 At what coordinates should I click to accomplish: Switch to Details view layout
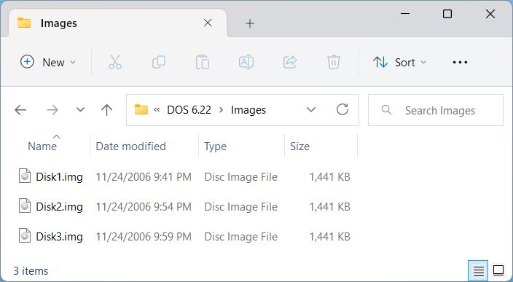(x=478, y=270)
